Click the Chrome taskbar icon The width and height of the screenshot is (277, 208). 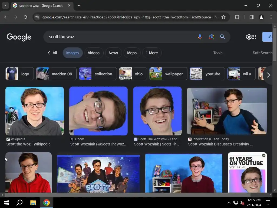click(47, 203)
